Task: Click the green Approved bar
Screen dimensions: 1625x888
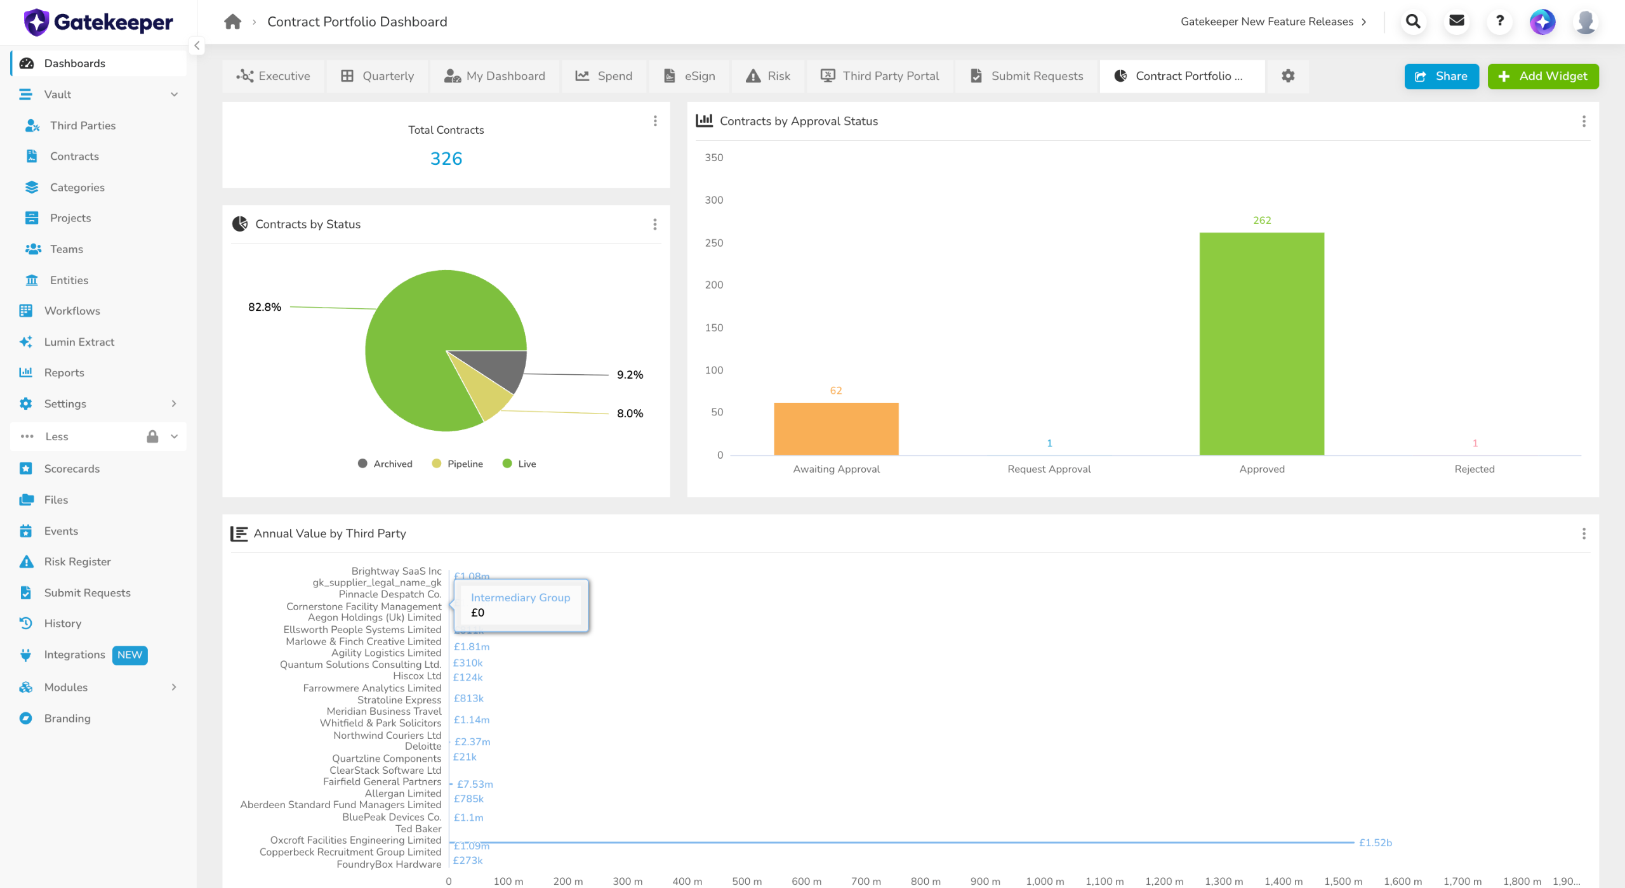Action: [1262, 344]
